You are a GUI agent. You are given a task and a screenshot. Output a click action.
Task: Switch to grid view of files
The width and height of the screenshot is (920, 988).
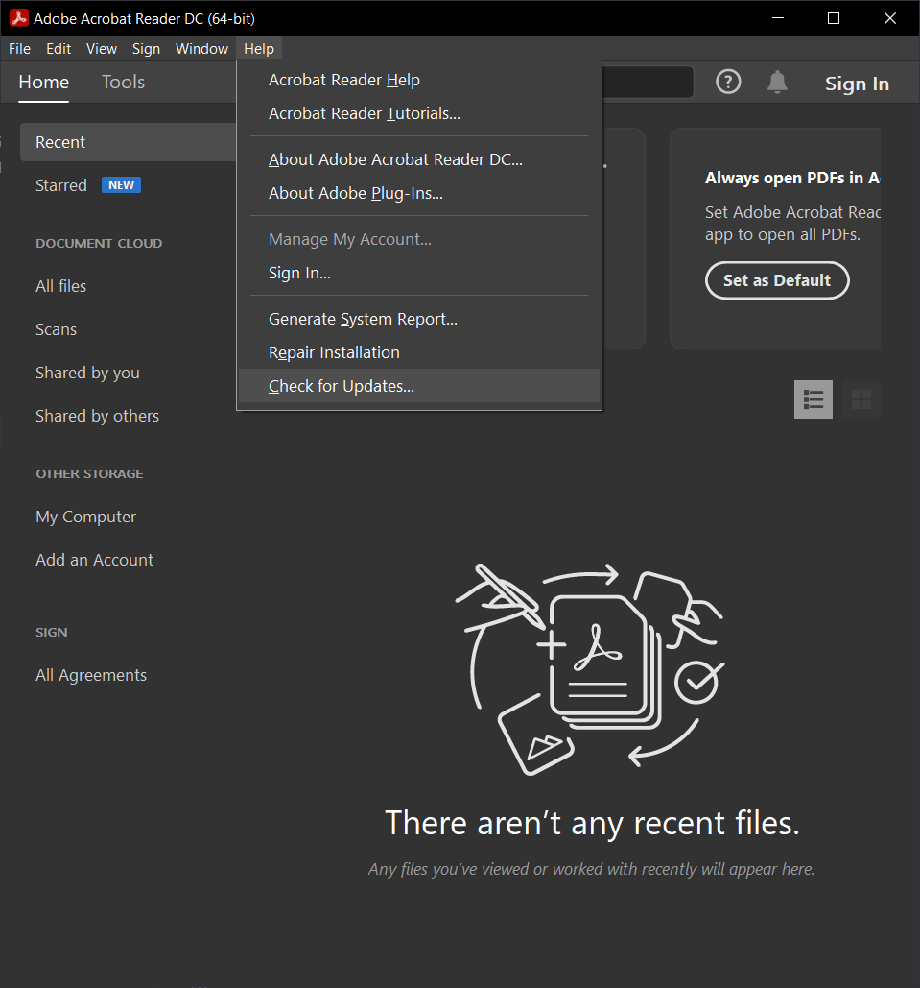click(x=861, y=398)
